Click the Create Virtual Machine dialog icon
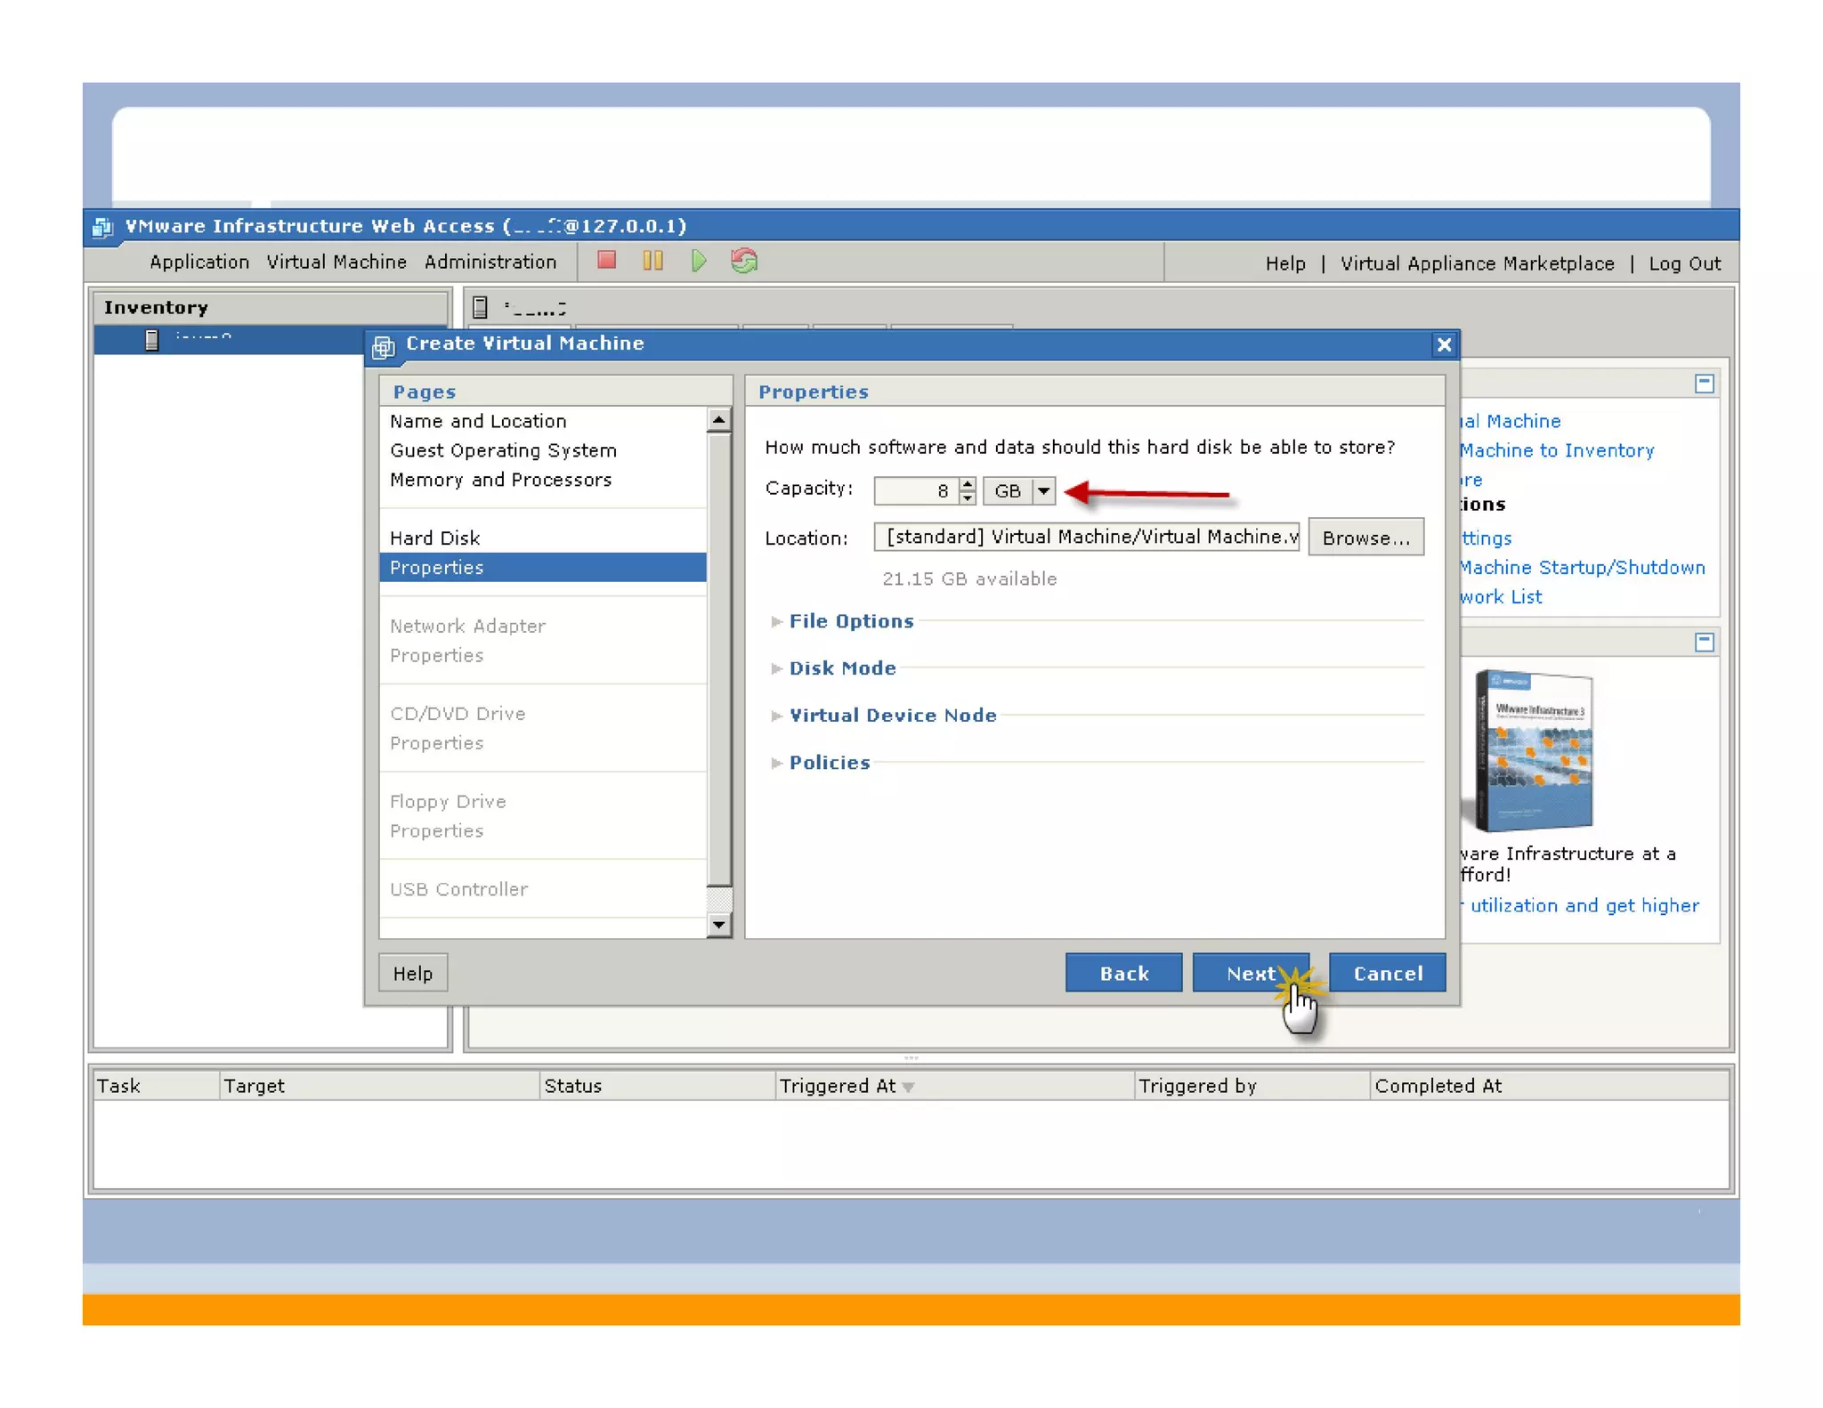This screenshot has width=1823, height=1408. tap(384, 345)
